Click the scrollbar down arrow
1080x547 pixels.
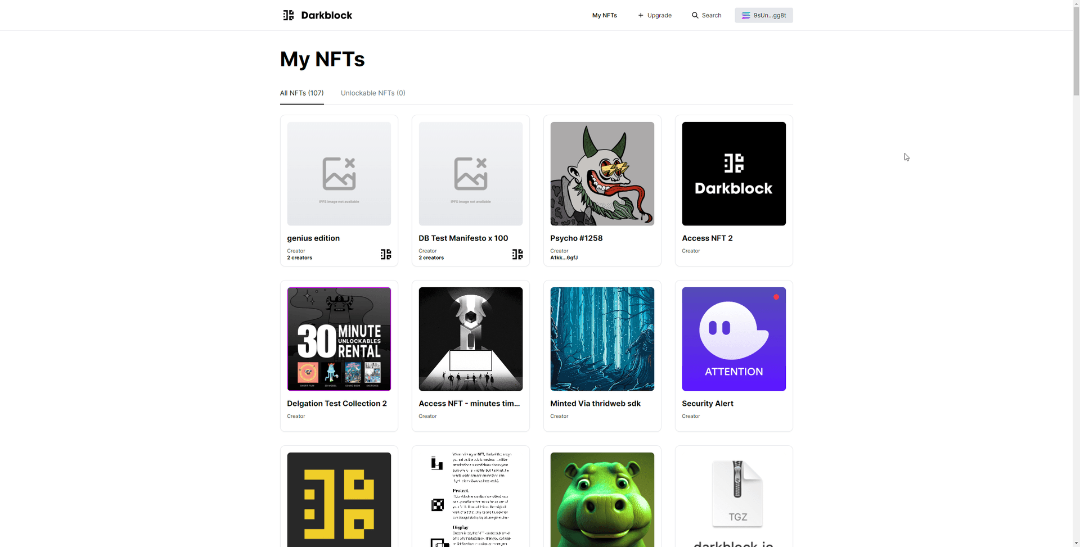[1076, 543]
